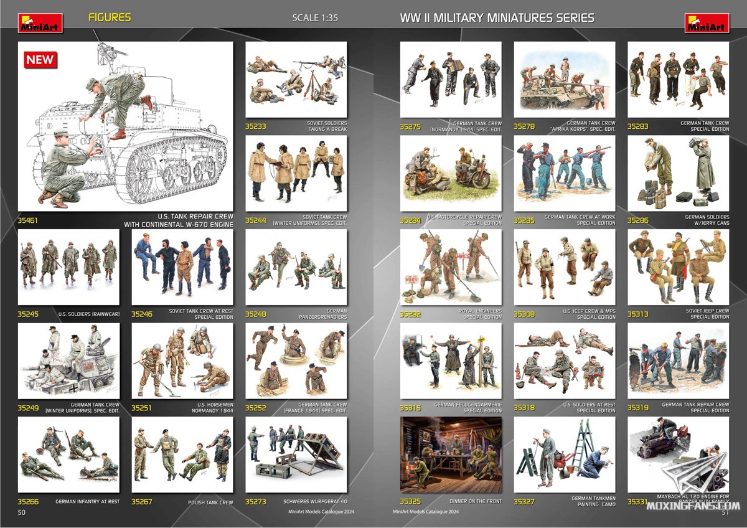The image size is (747, 528).
Task: Click the kit number 35313
Action: (x=638, y=314)
